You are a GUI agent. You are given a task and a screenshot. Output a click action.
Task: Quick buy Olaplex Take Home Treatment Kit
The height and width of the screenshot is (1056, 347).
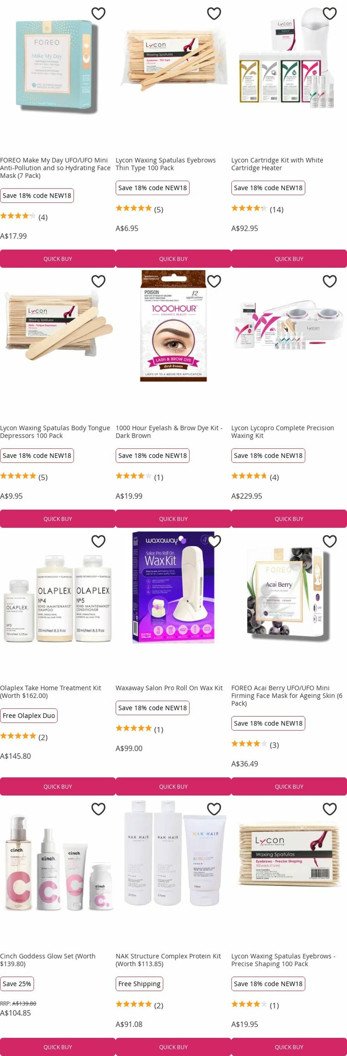click(x=58, y=786)
